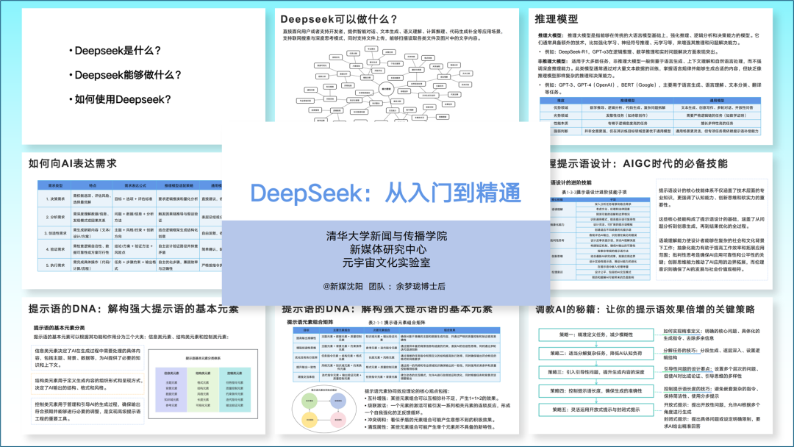The image size is (794, 447).
Task: Open the '如何向AI表达需求' table slide
Action: pos(121,221)
